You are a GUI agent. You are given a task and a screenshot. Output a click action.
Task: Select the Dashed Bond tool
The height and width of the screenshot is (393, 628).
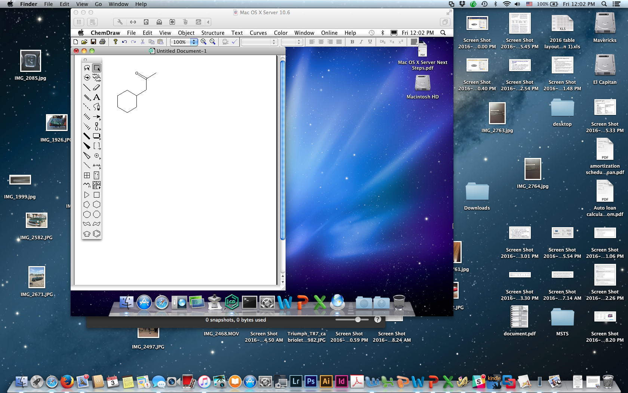click(87, 107)
